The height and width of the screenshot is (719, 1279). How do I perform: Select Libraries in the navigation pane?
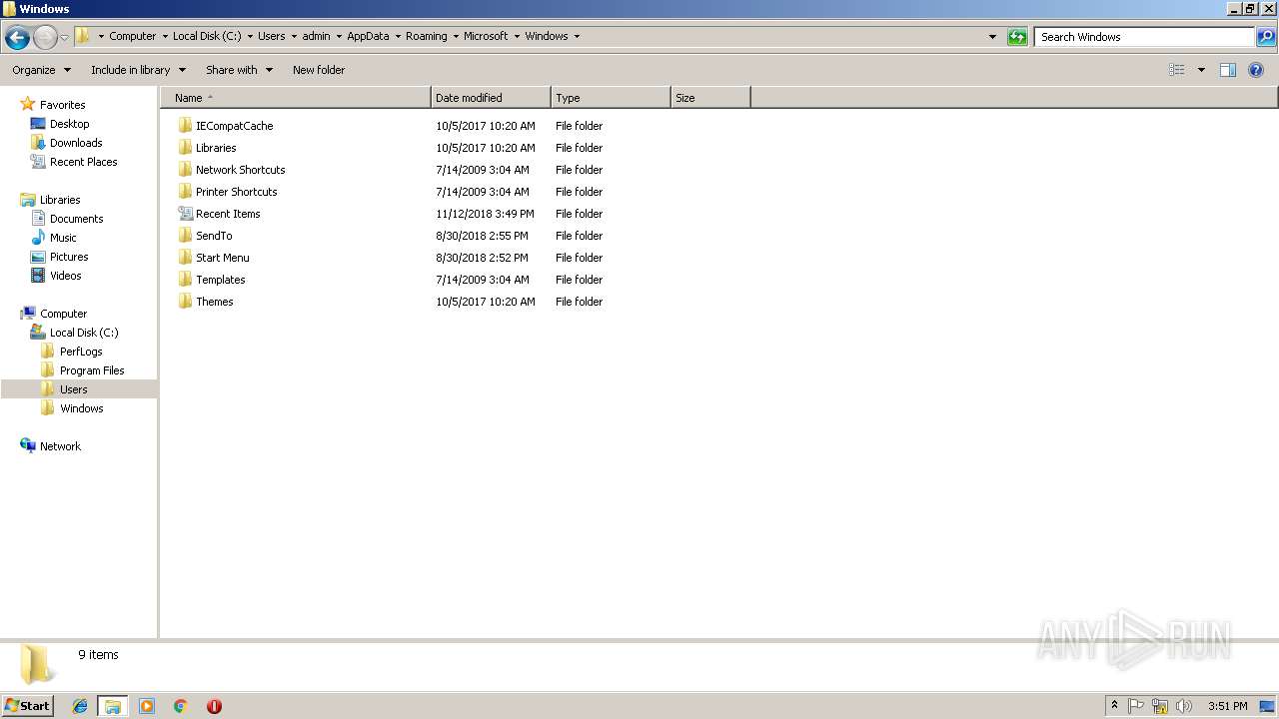coord(60,200)
